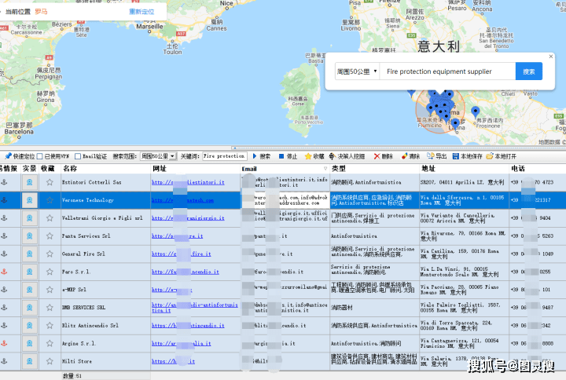Screen dimensions: 566x380
Task: Click the 地址 column header
Action: pos(428,168)
